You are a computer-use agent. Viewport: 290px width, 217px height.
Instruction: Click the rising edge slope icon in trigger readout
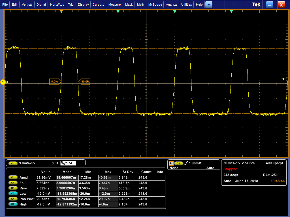coord(186,163)
